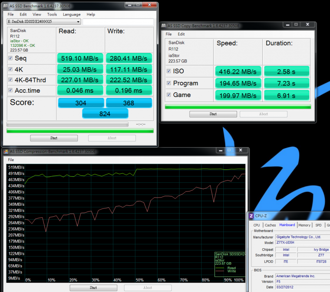The height and width of the screenshot is (292, 330).
Task: Open the Edit menu in Copy-Benchmark
Action: point(181,34)
